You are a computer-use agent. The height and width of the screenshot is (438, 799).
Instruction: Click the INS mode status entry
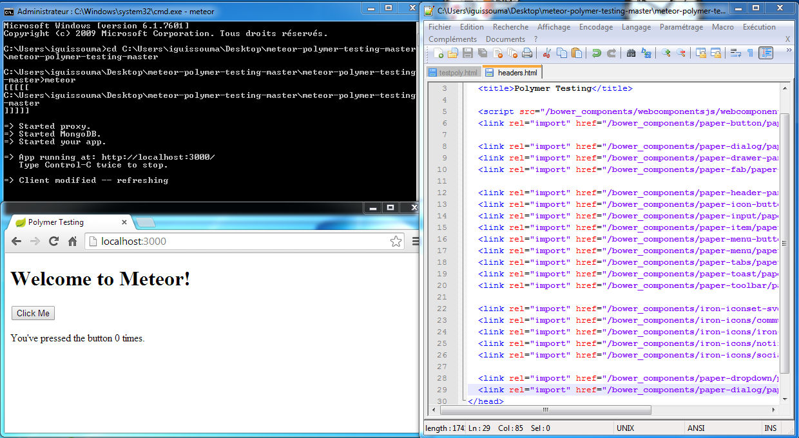[x=770, y=428]
